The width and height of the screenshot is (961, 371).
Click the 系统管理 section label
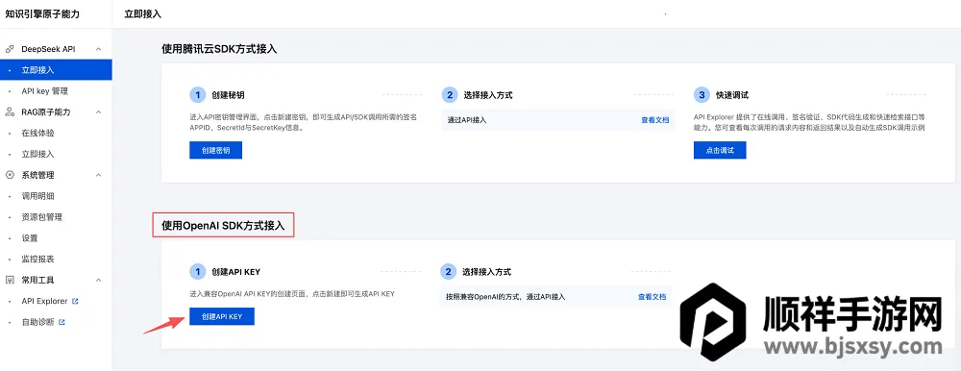pos(38,175)
